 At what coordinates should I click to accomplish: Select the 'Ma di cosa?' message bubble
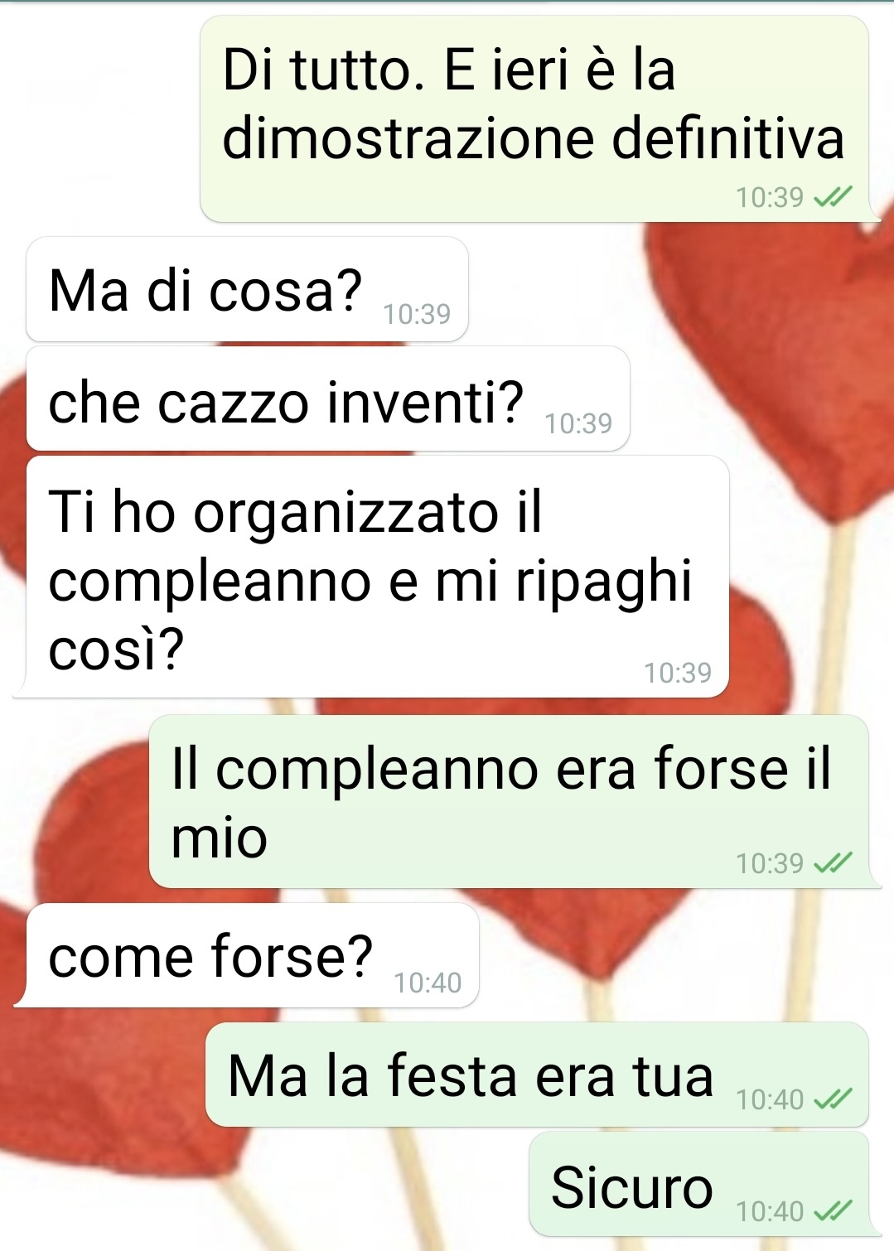point(248,289)
